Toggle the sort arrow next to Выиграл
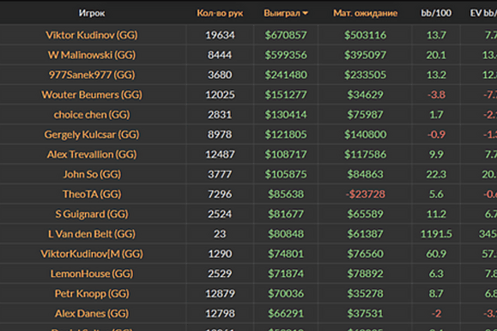497x331 pixels. [306, 14]
